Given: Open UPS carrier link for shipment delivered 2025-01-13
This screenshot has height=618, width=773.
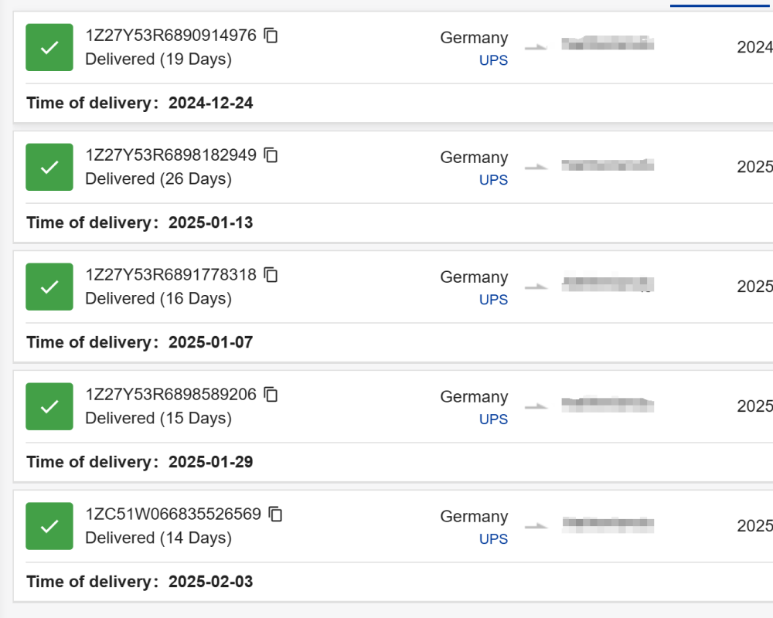Looking at the screenshot, I should [493, 180].
